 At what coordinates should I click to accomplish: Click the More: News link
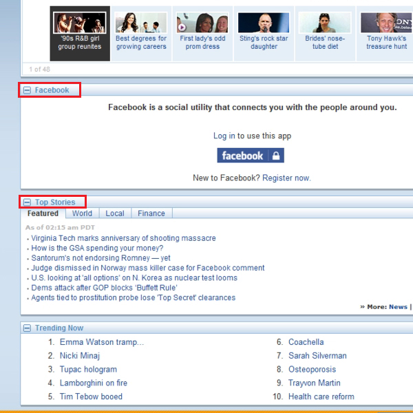coord(398,307)
